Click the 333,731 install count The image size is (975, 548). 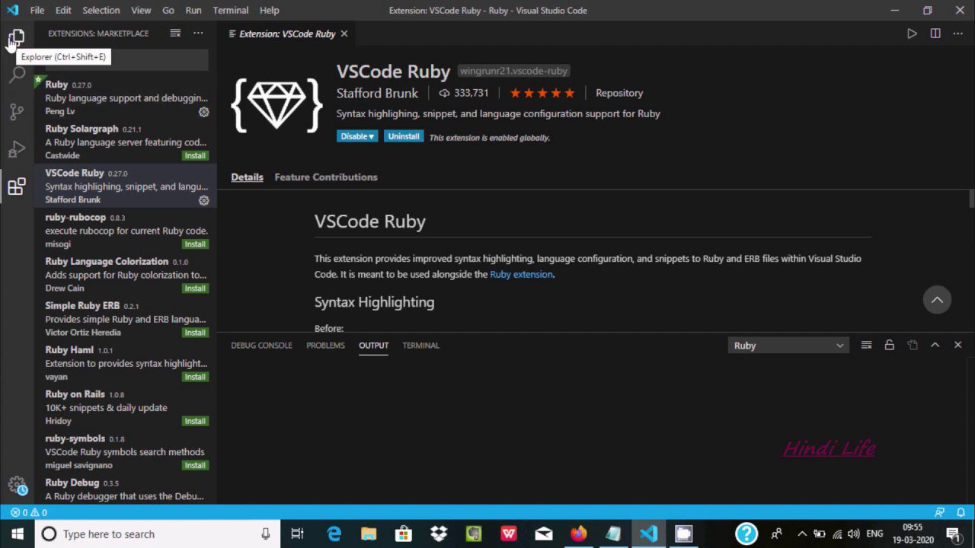coord(464,93)
